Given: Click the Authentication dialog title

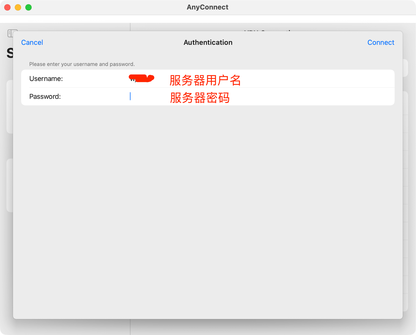Looking at the screenshot, I should (x=208, y=42).
